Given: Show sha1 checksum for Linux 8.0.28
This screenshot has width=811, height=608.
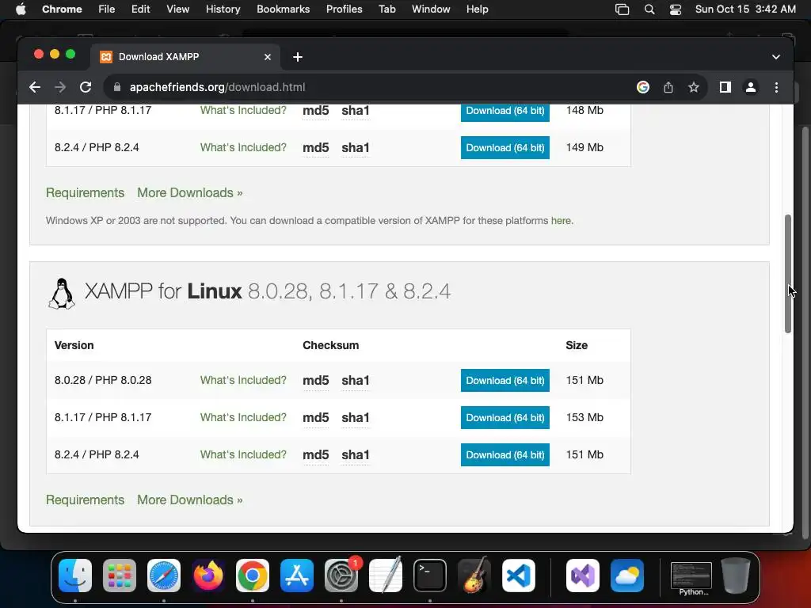Looking at the screenshot, I should point(356,381).
